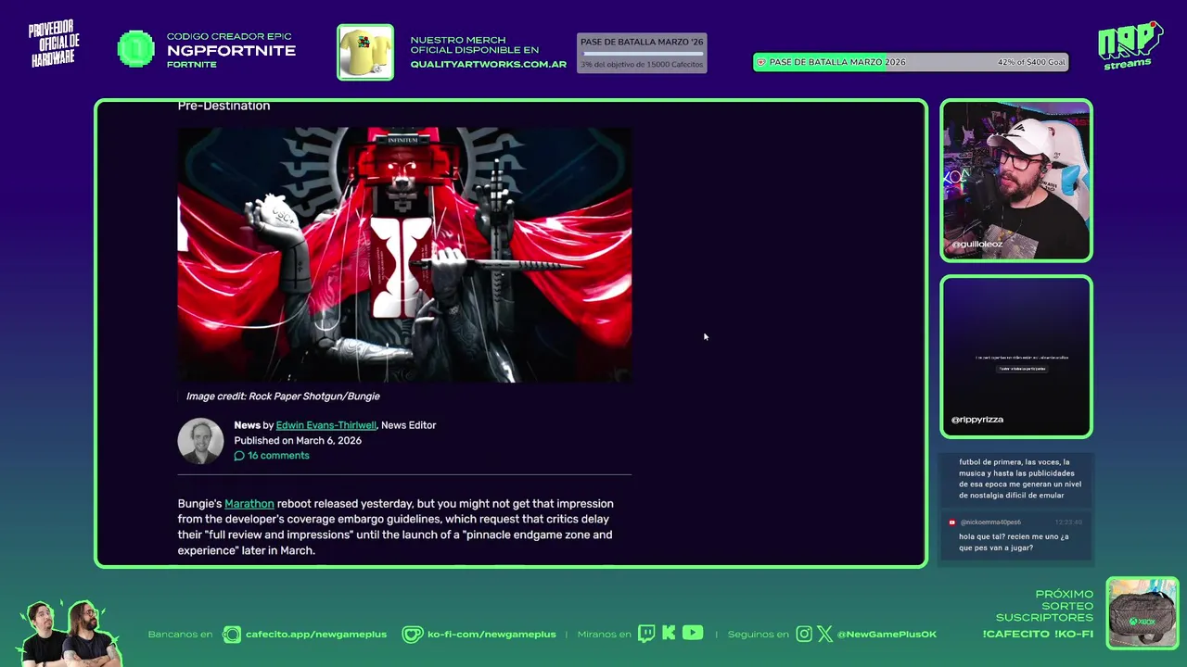
Task: Click the NGPFORTNITE creator code pixel icon
Action: [135, 49]
